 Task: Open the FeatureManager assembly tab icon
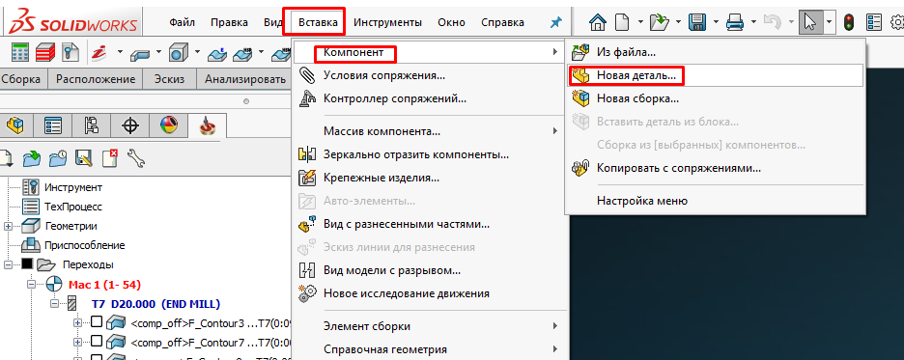tap(15, 125)
